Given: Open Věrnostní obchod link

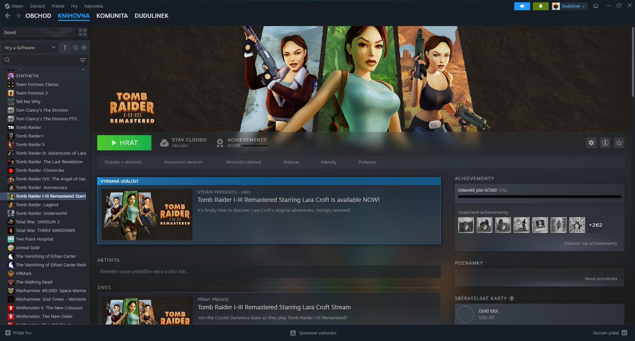Looking at the screenshot, I should 243,162.
